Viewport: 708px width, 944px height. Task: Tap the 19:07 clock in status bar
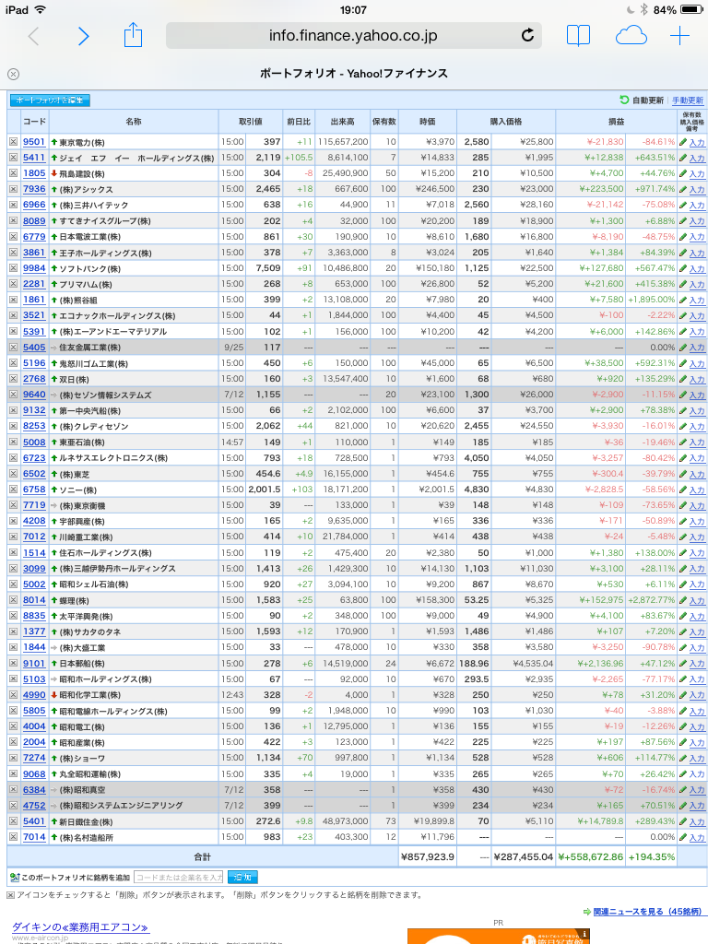(x=353, y=9)
